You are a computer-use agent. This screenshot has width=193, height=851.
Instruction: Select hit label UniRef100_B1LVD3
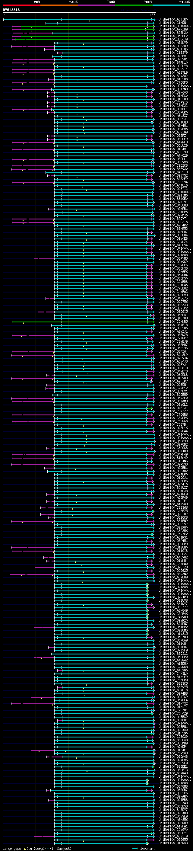coord(173,378)
